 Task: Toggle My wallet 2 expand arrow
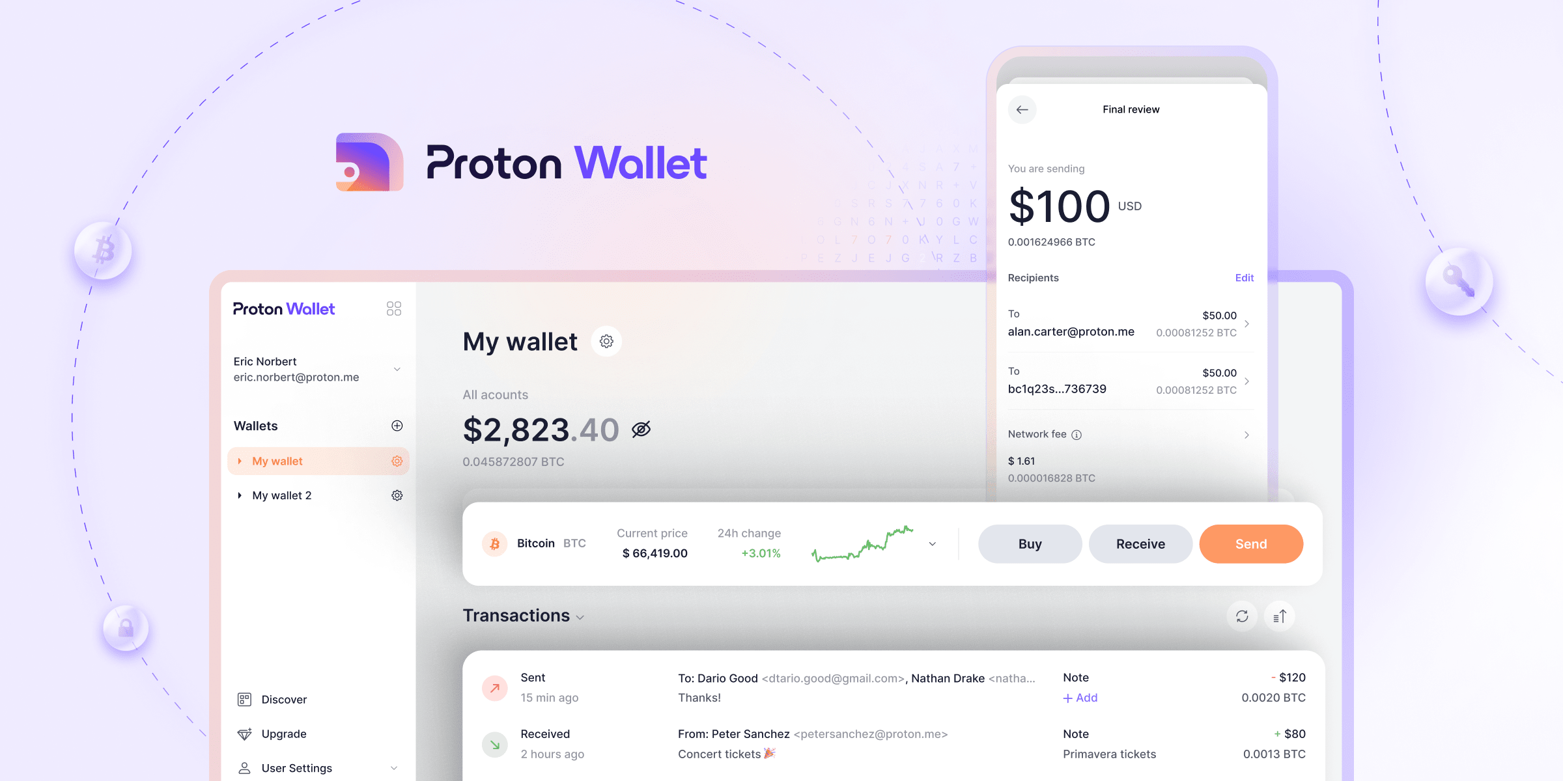(239, 495)
